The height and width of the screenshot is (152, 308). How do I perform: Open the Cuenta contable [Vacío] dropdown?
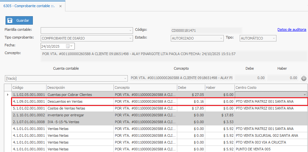(125, 78)
